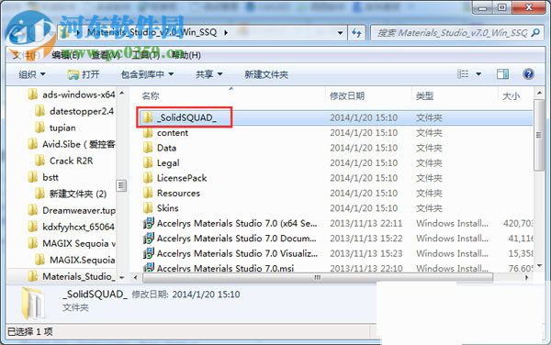Select bstt folder icon in tree
This screenshot has width=551, height=345.
point(33,177)
